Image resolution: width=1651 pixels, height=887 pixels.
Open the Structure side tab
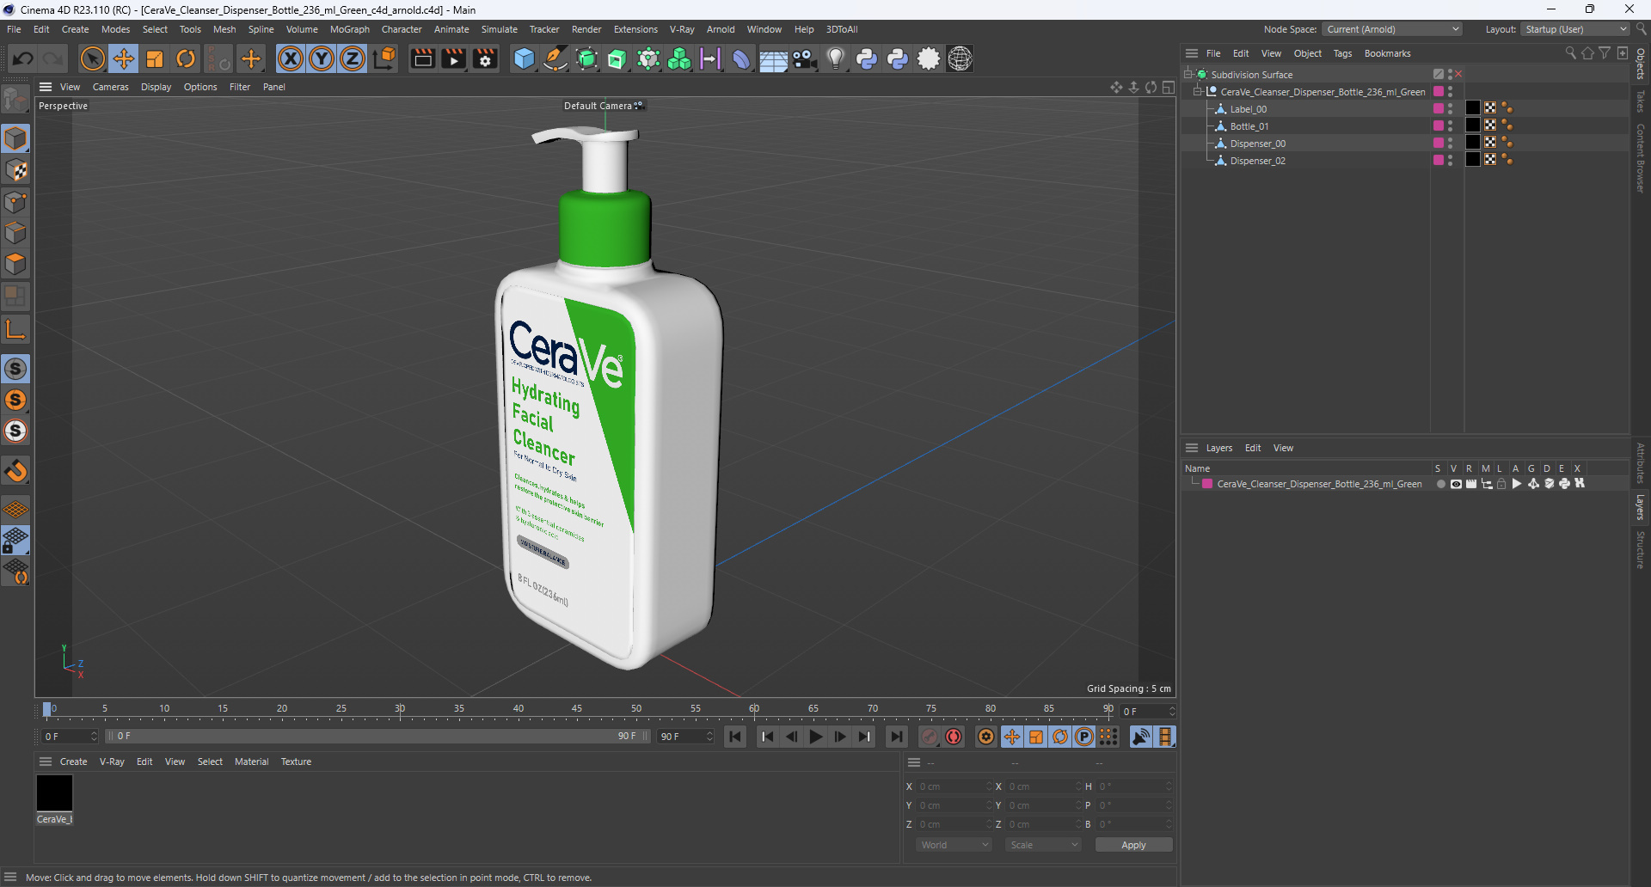pos(1641,550)
